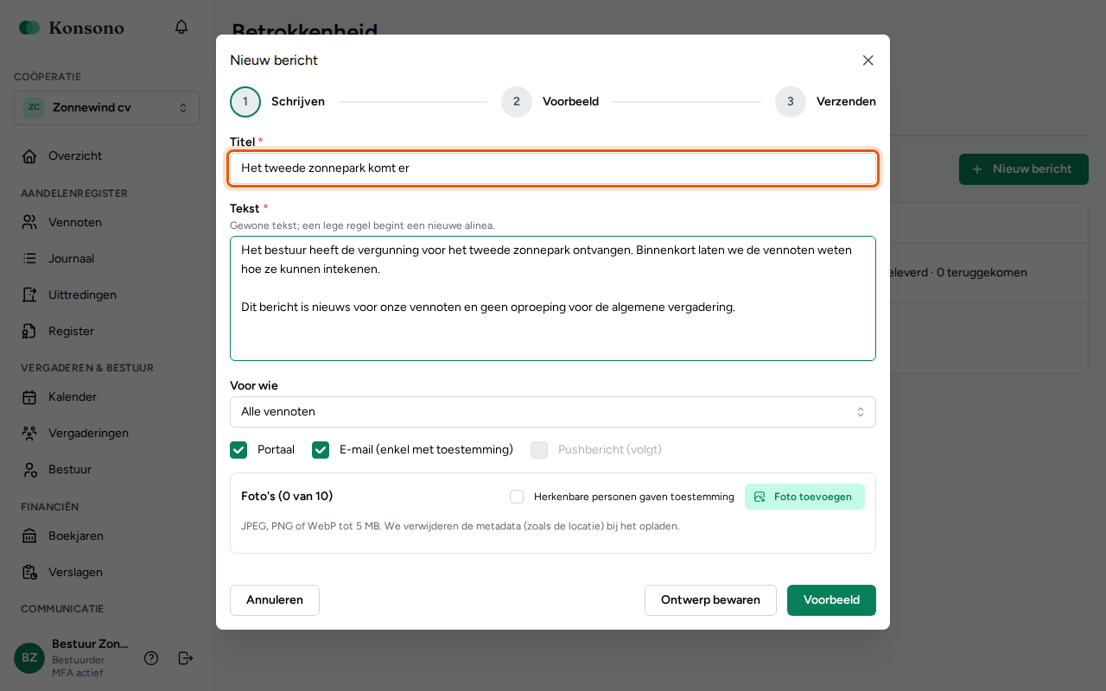Open Overzicht via its house icon

29,156
